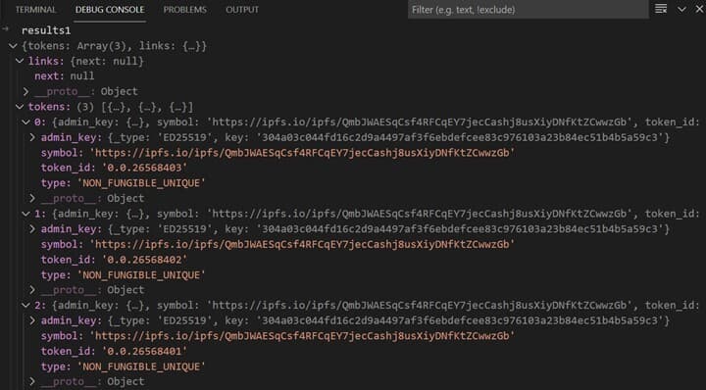Collapse the links: {next: null} node
The width and height of the screenshot is (706, 390).
point(20,61)
